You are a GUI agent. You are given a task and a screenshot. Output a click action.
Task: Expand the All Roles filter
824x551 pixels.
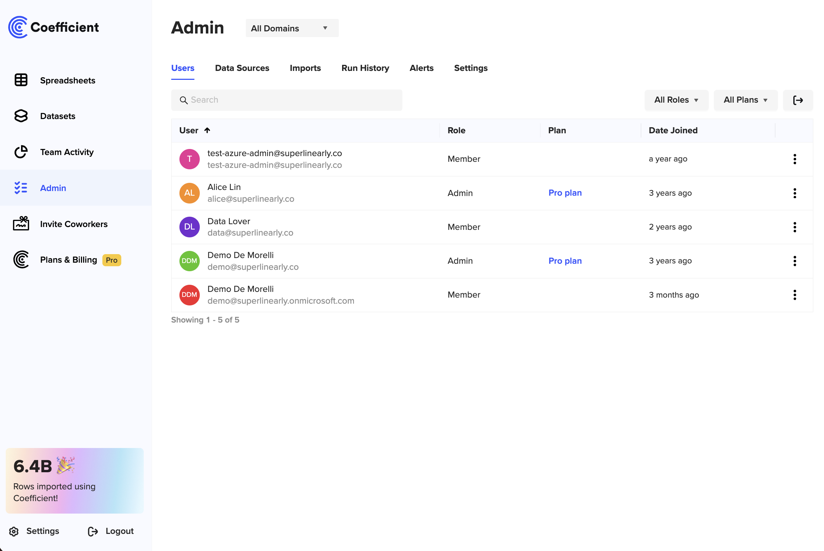(x=676, y=100)
